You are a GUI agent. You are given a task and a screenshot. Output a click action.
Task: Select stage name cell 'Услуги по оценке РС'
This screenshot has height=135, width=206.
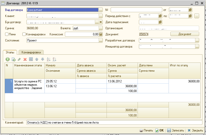tap(29, 86)
